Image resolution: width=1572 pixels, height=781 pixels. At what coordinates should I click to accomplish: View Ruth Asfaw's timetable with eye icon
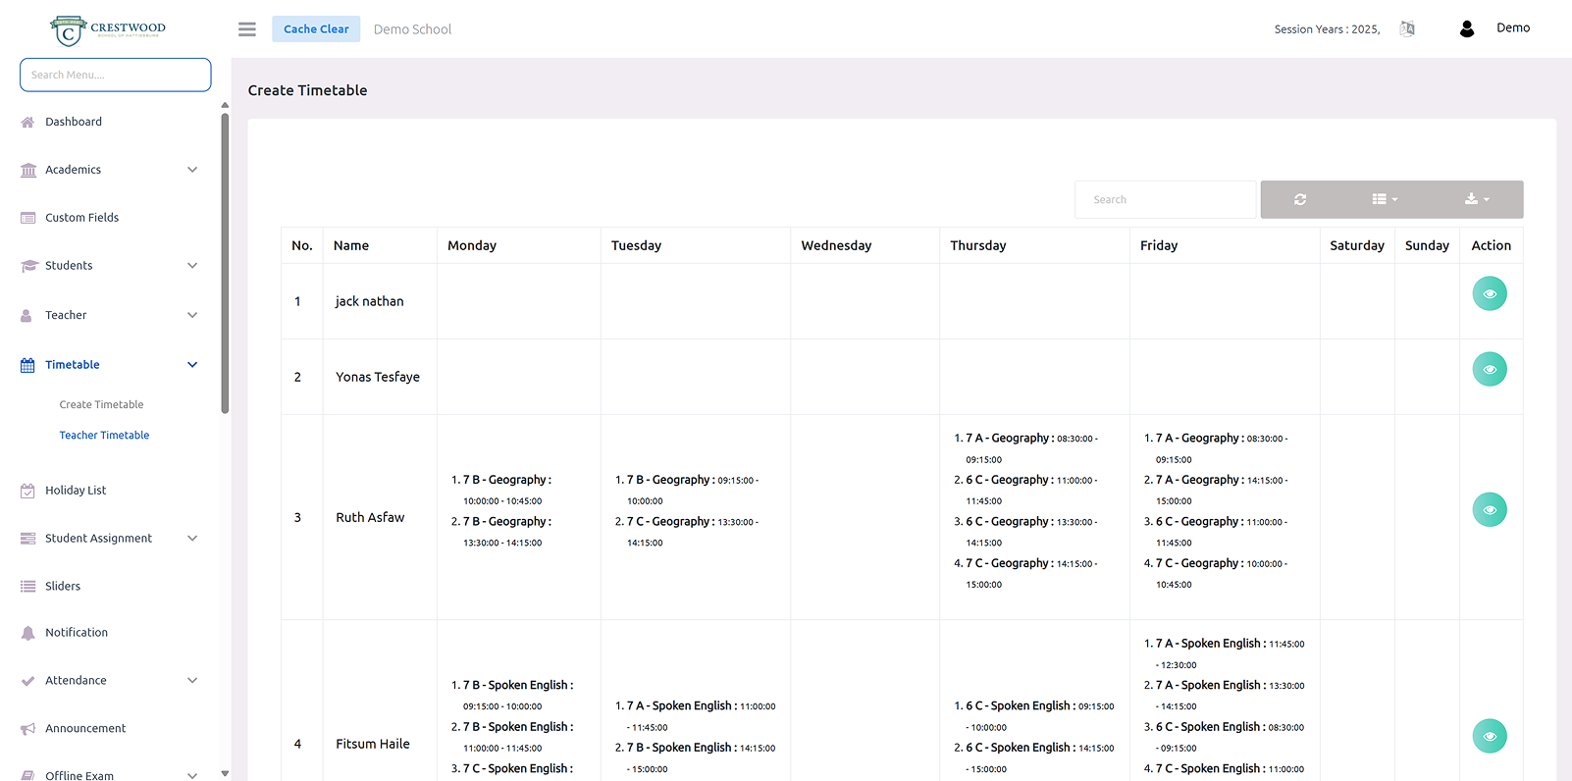point(1489,510)
